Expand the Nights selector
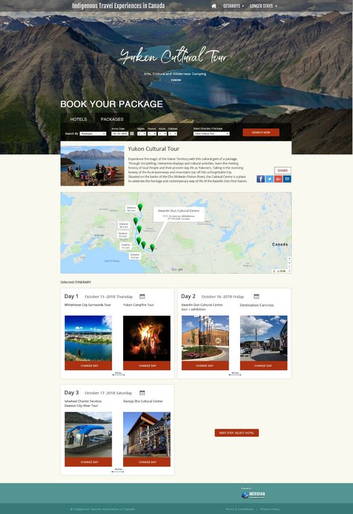The image size is (353, 514). 142,134
